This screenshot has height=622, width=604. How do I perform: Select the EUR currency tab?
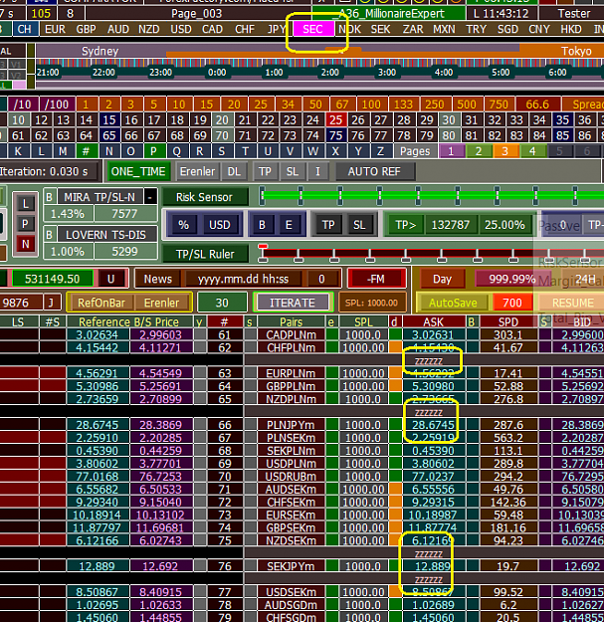pyautogui.click(x=55, y=29)
